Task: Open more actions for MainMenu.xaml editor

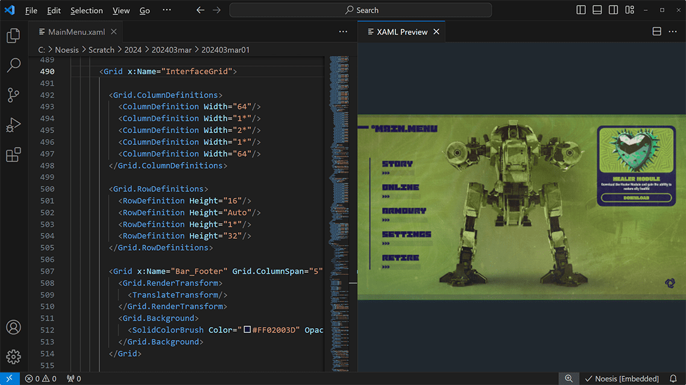Action: click(x=343, y=31)
